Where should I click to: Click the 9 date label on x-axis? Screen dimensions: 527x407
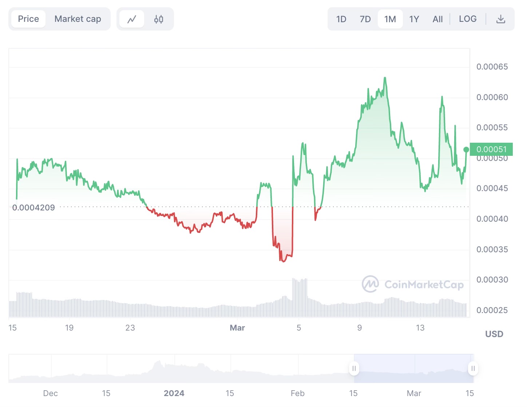(x=360, y=328)
